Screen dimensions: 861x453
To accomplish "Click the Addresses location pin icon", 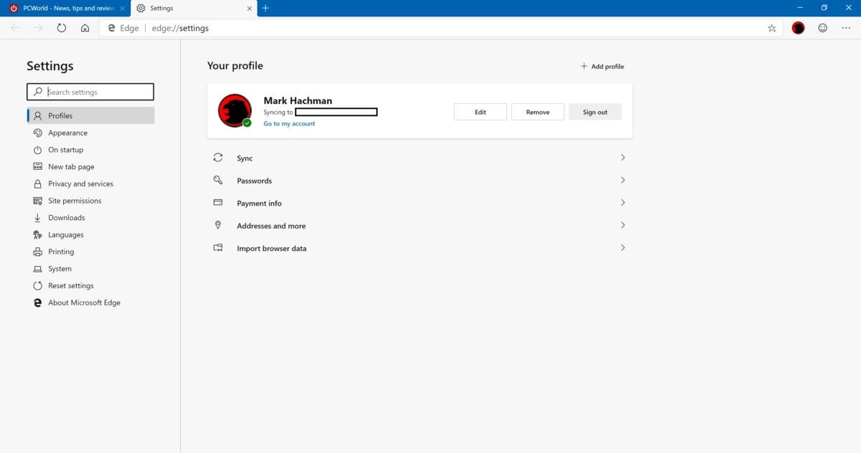I will 218,225.
